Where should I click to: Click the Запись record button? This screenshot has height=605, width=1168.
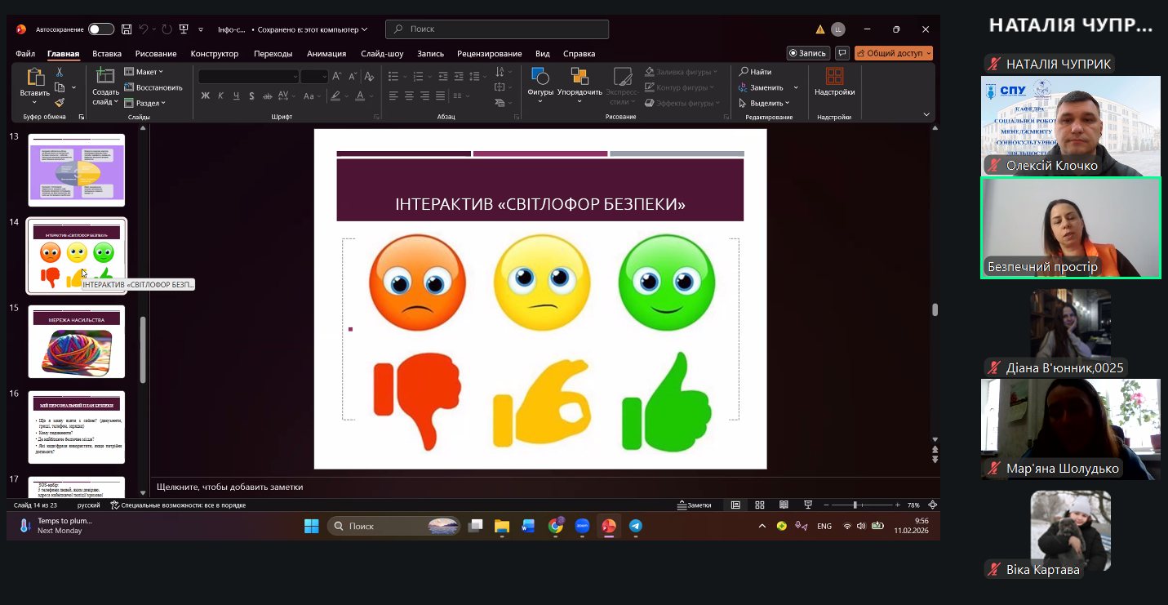(x=807, y=53)
